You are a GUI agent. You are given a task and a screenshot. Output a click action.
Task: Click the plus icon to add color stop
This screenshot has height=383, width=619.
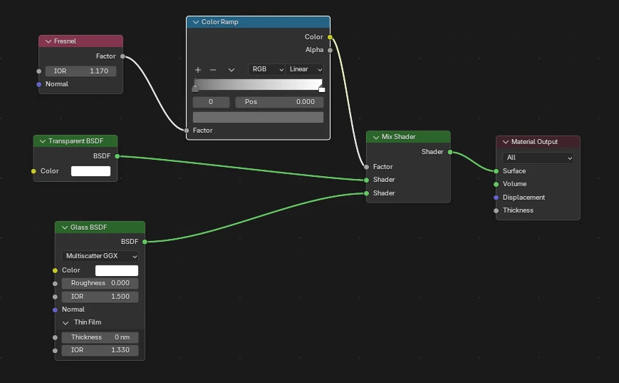[198, 70]
